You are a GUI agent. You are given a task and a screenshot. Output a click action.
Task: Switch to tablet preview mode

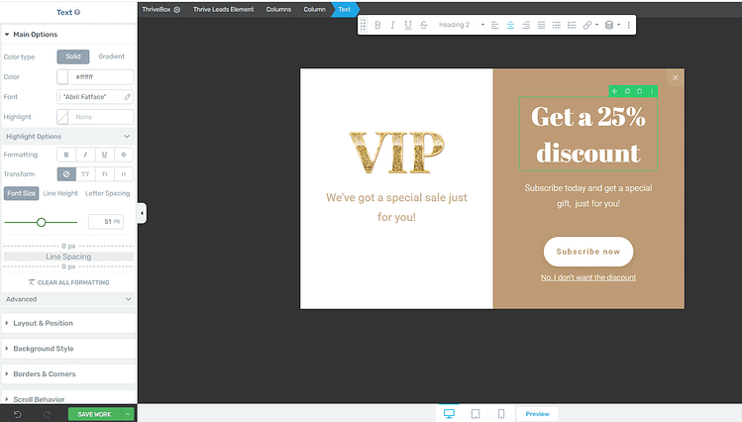click(x=476, y=414)
